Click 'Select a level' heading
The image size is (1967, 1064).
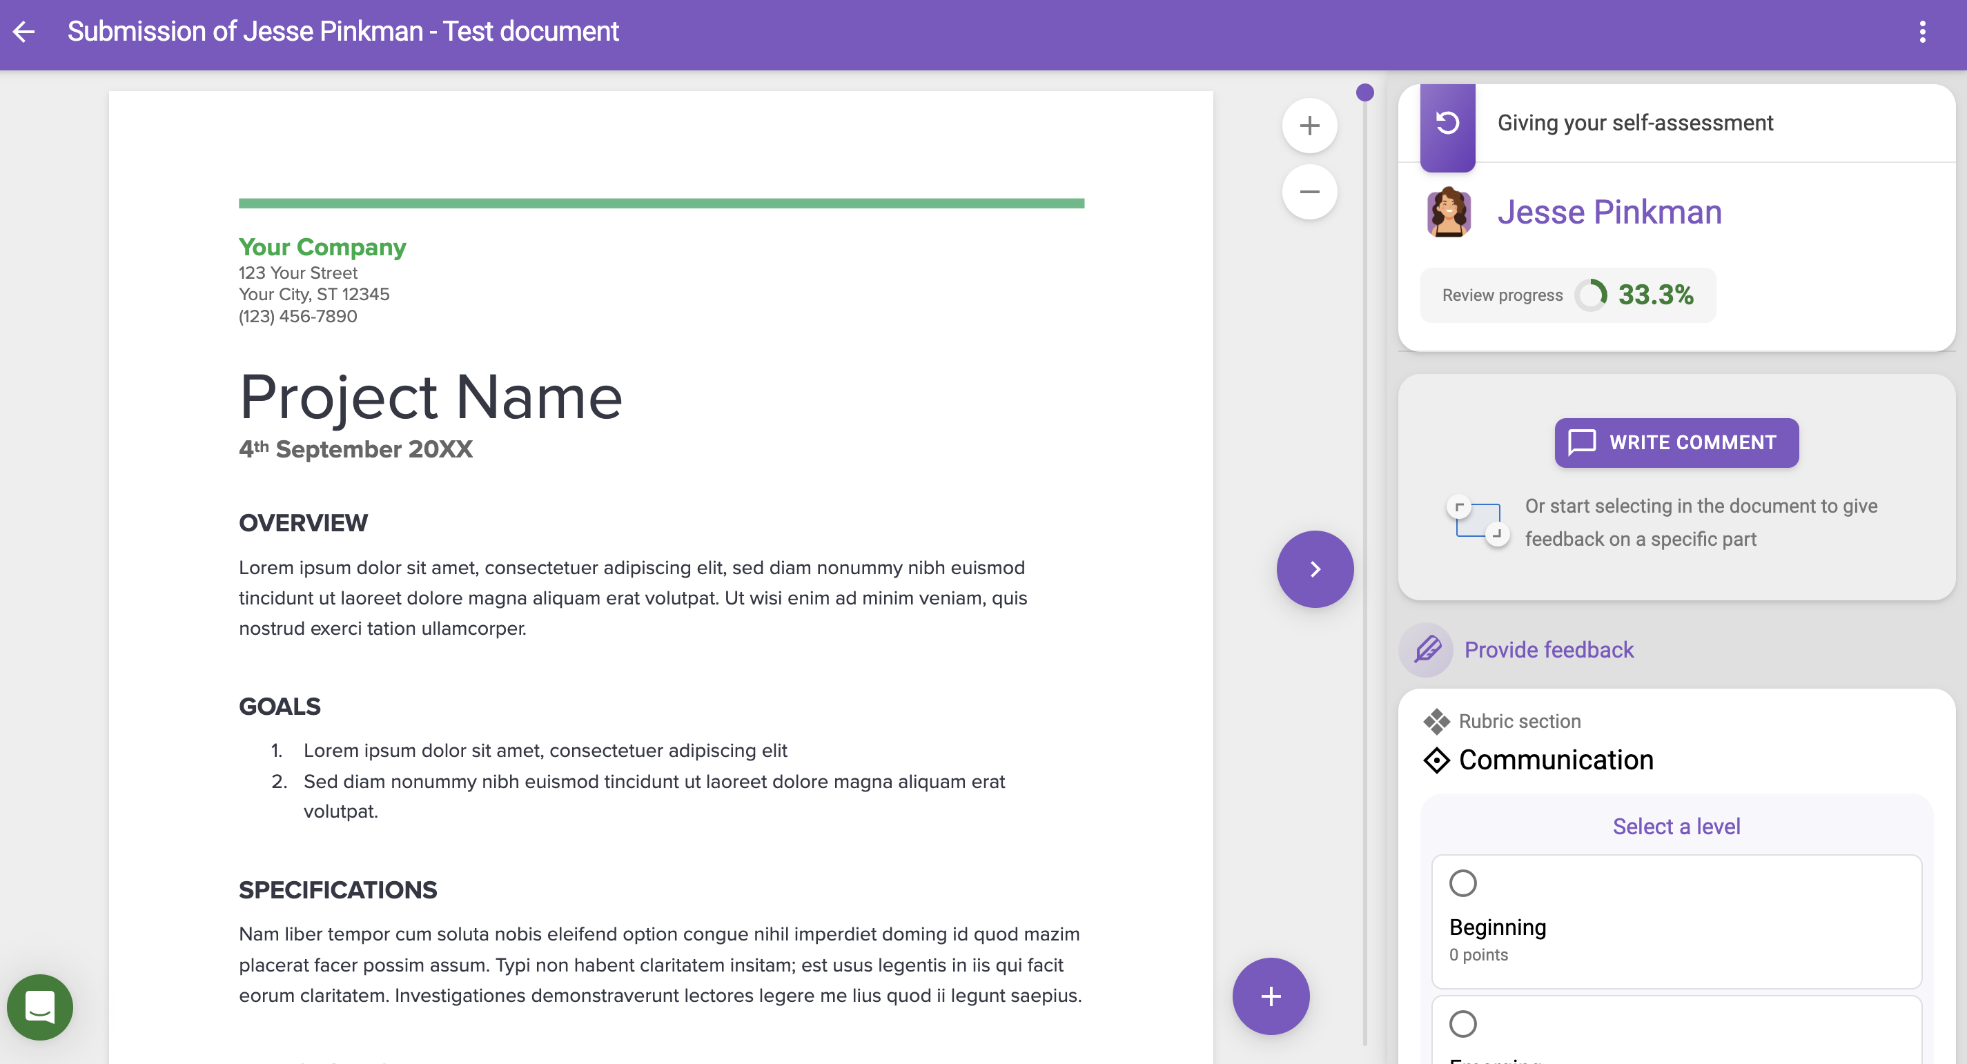pos(1676,826)
